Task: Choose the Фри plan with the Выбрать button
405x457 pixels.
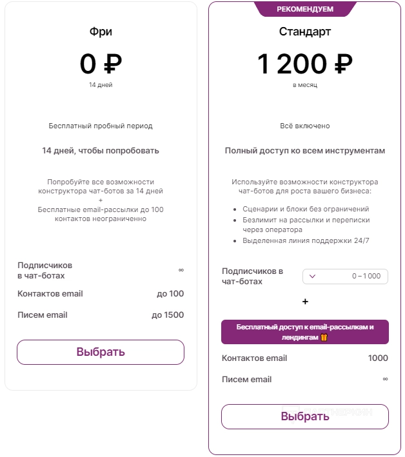Action: click(x=101, y=352)
